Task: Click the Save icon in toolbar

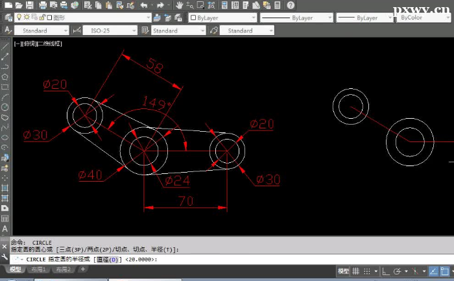Action: [30, 5]
